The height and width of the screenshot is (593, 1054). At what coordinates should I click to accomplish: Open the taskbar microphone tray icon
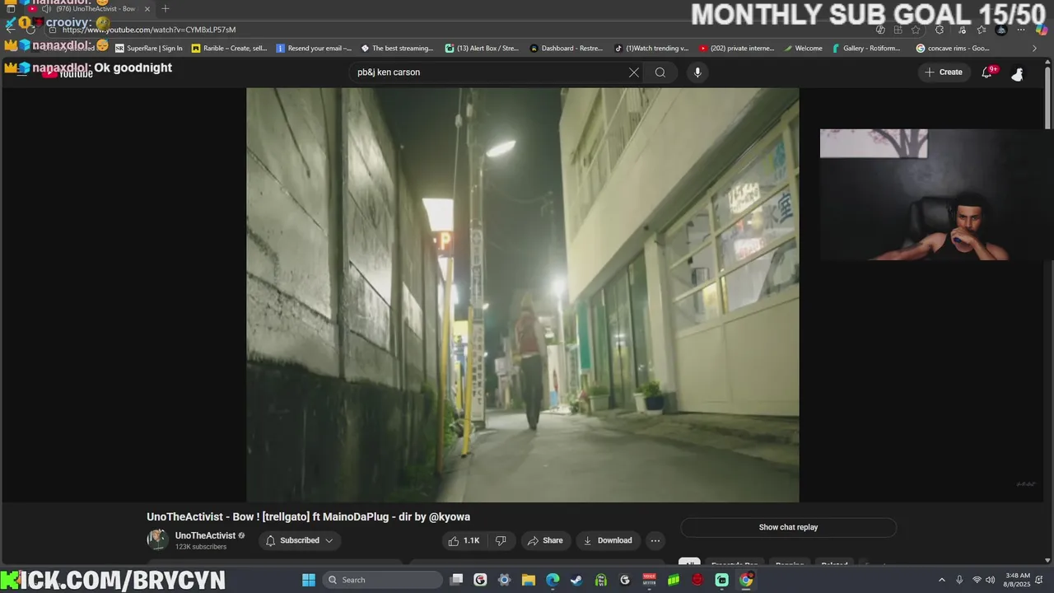[959, 580]
